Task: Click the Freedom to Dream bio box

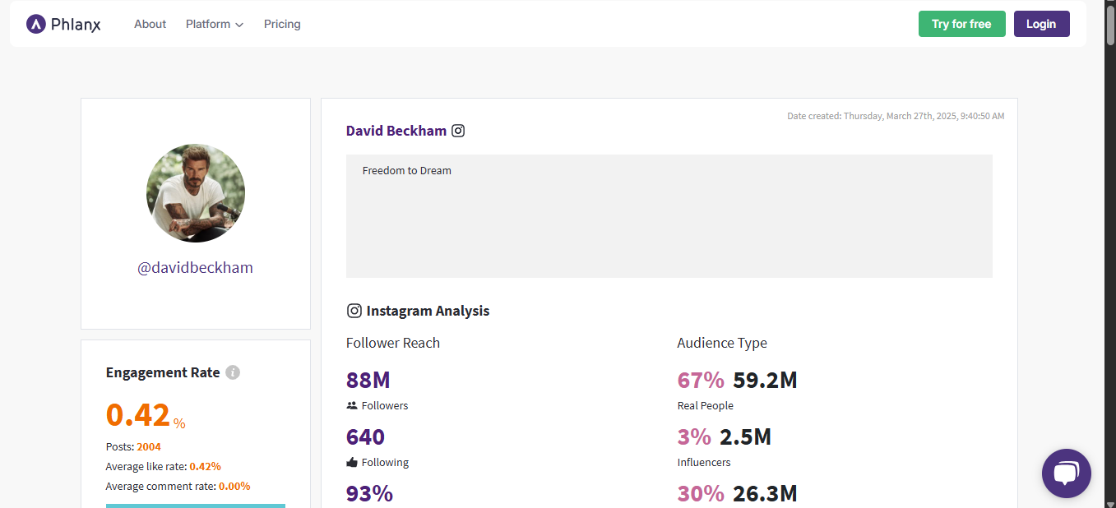Action: pyautogui.click(x=669, y=216)
